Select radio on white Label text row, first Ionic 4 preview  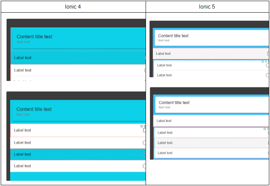145,70
